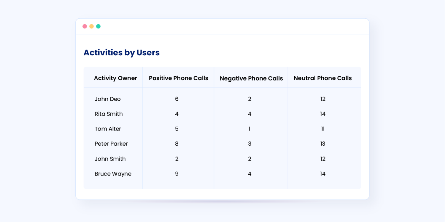The width and height of the screenshot is (445, 222).
Task: Click the Activities by Users heading
Action: coord(122,53)
